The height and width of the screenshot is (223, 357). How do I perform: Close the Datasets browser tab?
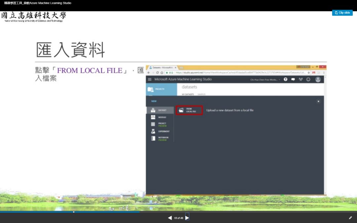pos(176,68)
